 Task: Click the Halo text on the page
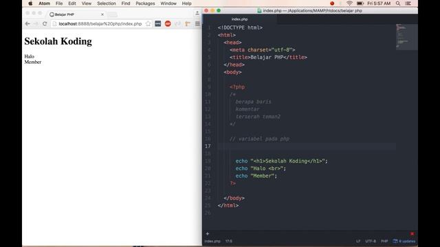pos(29,56)
